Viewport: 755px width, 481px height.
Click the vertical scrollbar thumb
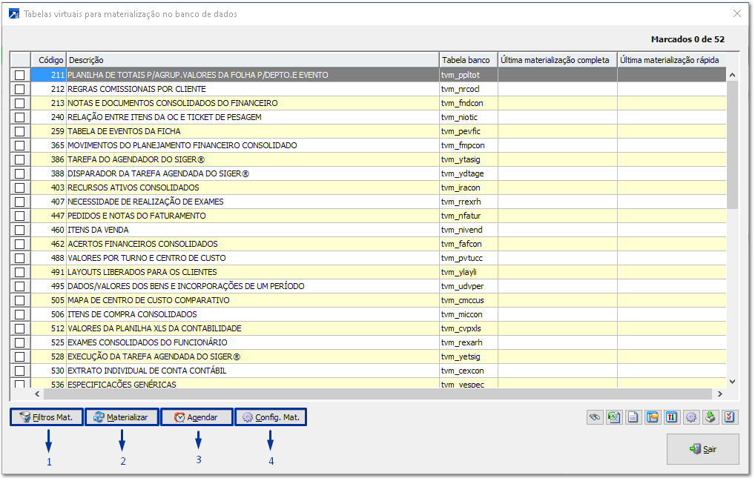(x=732, y=145)
